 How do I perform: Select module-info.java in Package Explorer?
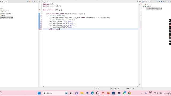(x=6, y=13)
